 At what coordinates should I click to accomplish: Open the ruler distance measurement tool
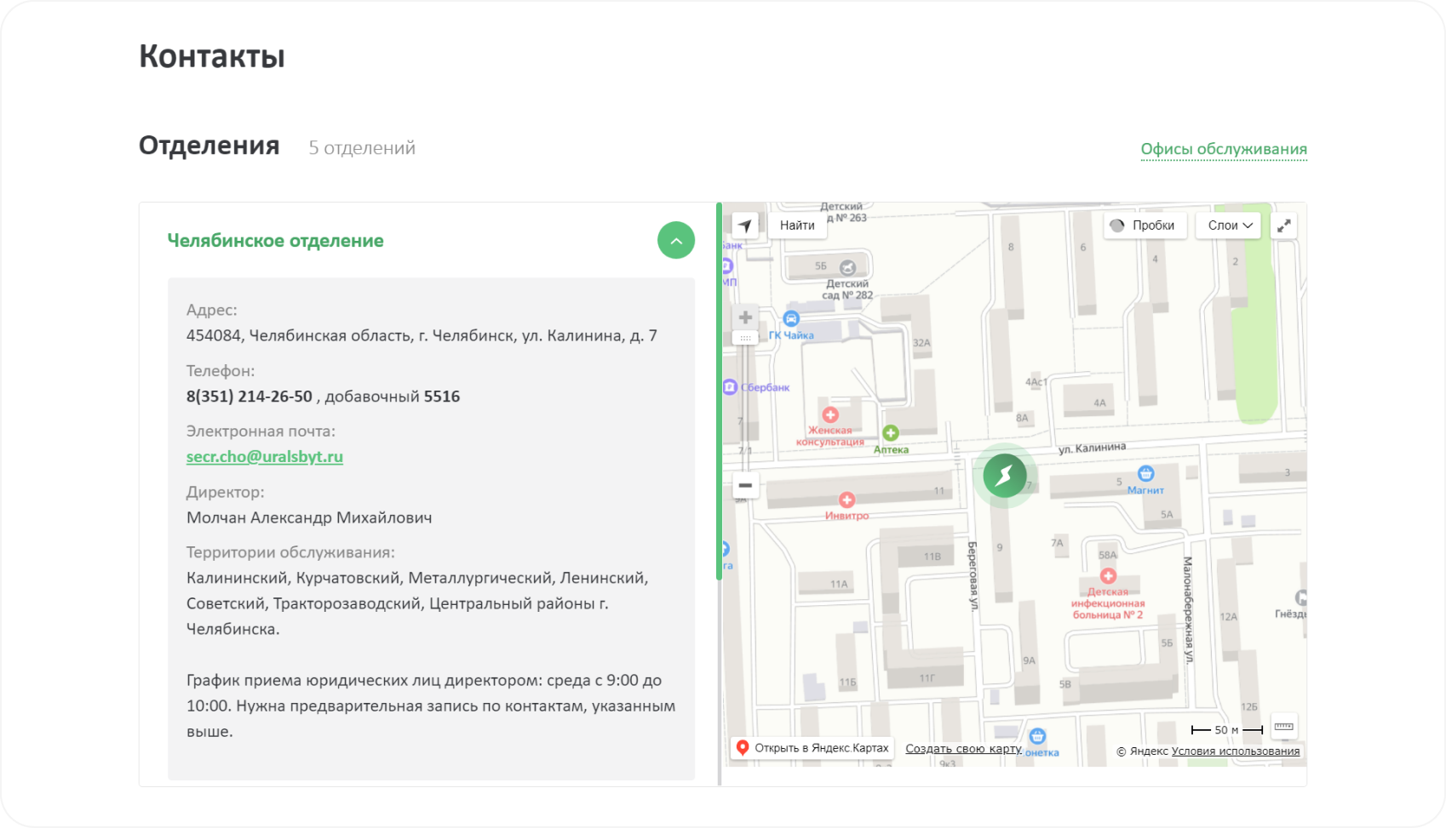click(x=1283, y=727)
